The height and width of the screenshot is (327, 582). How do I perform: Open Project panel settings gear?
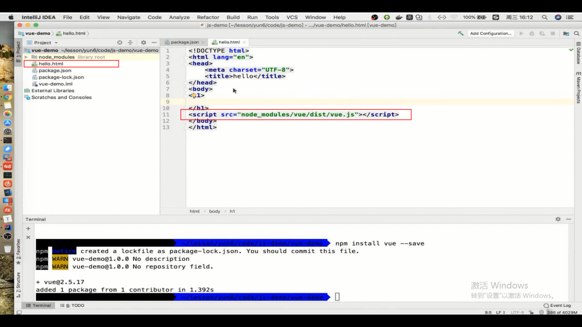tap(143, 43)
